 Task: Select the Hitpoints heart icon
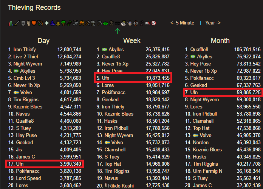point(34,23)
